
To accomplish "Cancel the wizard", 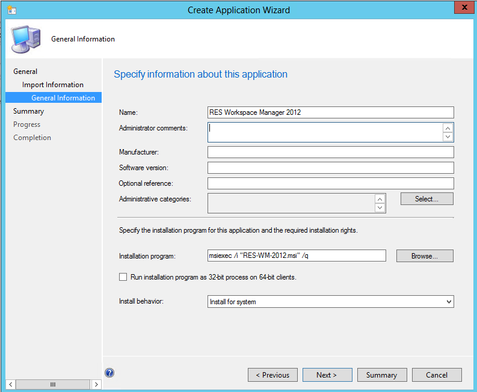I will (437, 375).
